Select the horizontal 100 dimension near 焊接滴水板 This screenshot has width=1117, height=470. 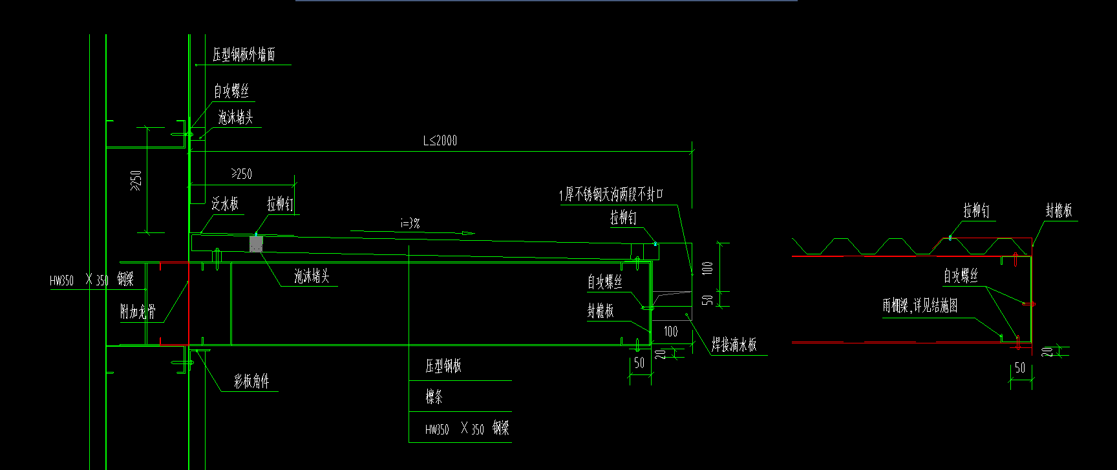tap(671, 332)
